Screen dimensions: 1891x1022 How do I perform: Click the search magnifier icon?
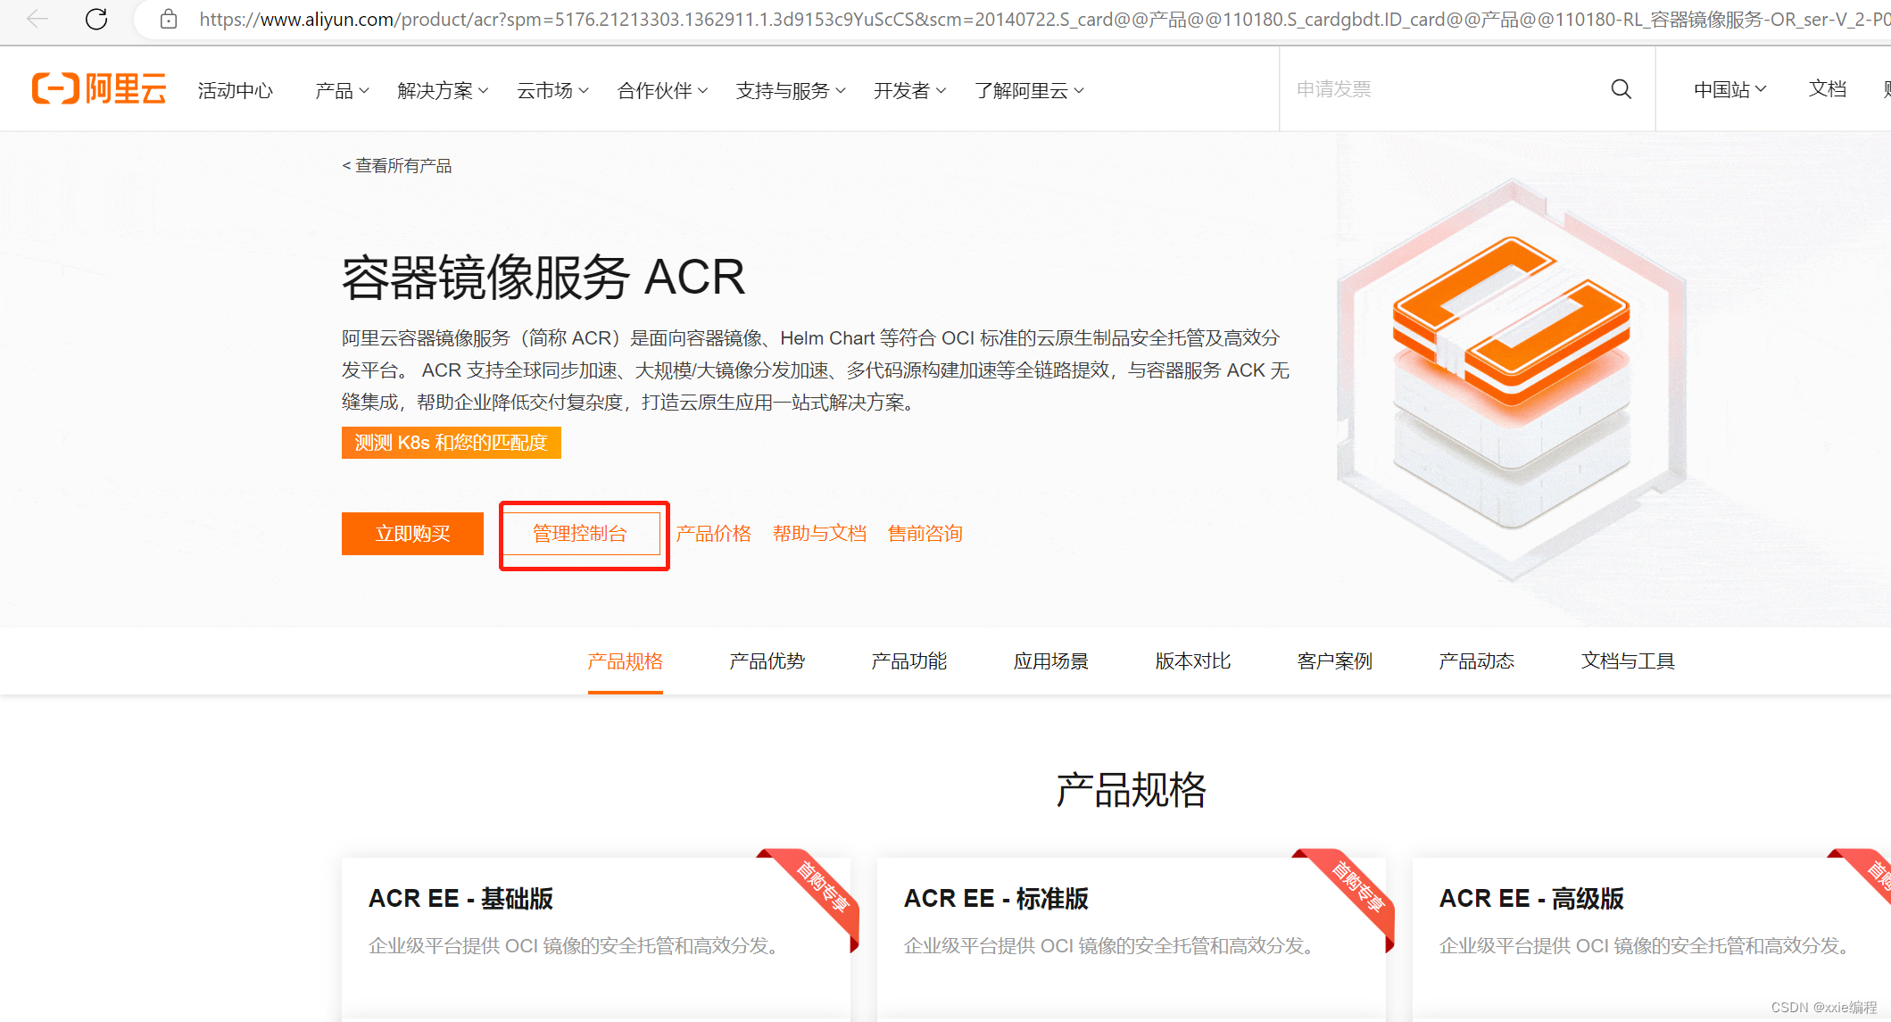(x=1621, y=89)
